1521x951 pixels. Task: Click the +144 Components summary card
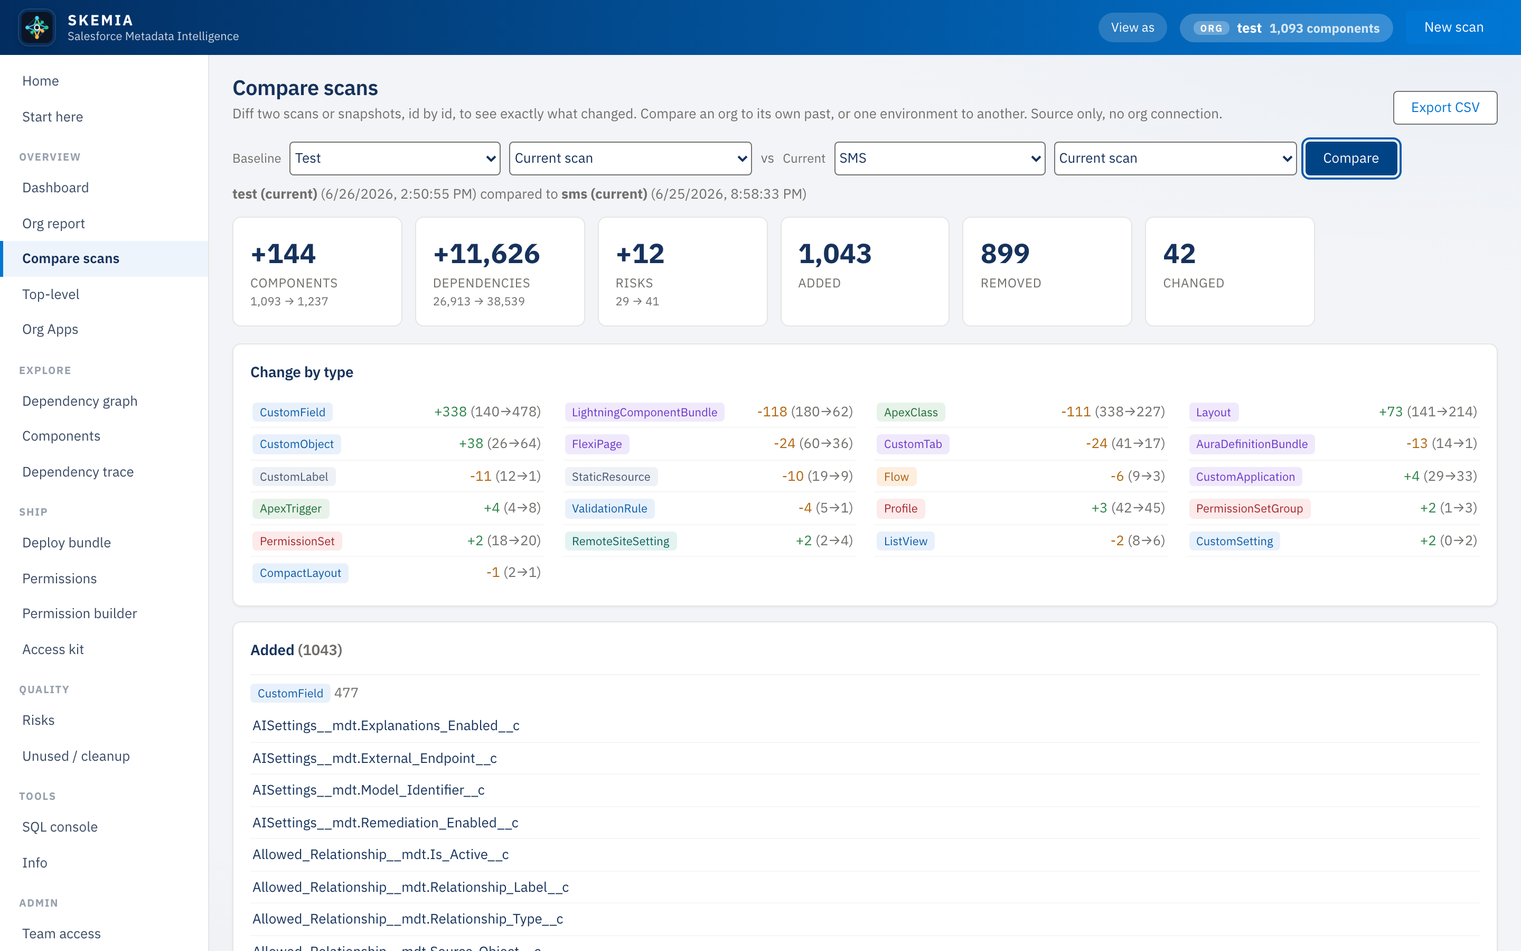317,272
